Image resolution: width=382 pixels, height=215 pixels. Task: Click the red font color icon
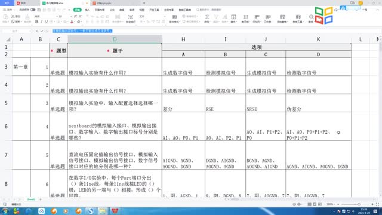point(72,21)
